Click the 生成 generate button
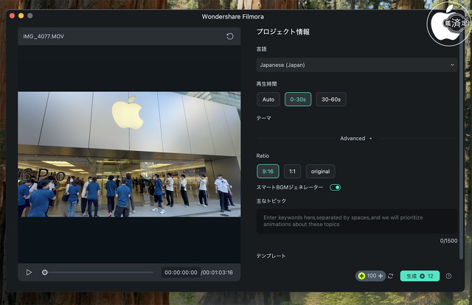This screenshot has height=305, width=472. 420,276
